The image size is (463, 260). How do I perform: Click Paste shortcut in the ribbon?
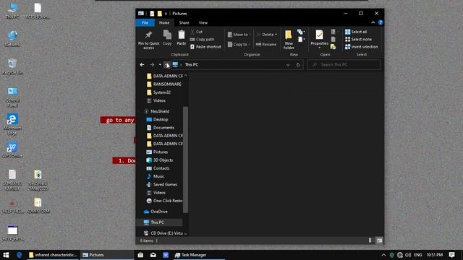(x=205, y=46)
